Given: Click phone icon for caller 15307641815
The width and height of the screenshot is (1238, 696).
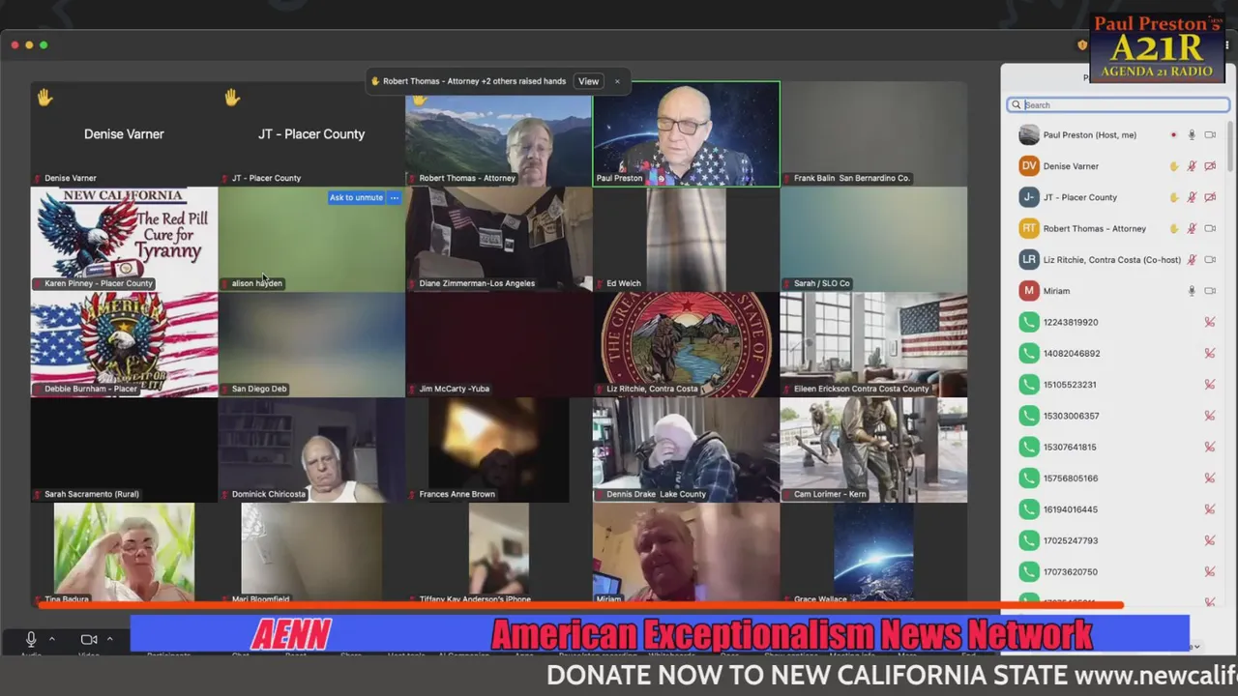Looking at the screenshot, I should [x=1029, y=447].
